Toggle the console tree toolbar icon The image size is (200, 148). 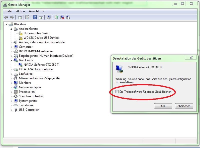click(20, 17)
